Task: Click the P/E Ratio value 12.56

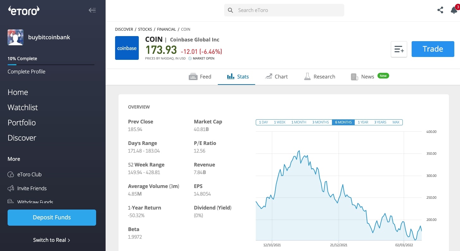Action: [199, 151]
